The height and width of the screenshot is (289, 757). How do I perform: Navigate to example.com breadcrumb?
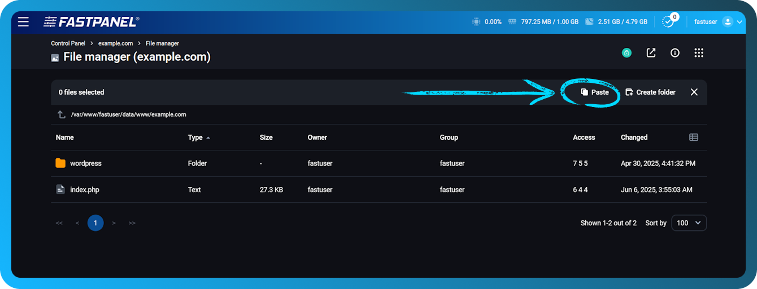tap(115, 43)
